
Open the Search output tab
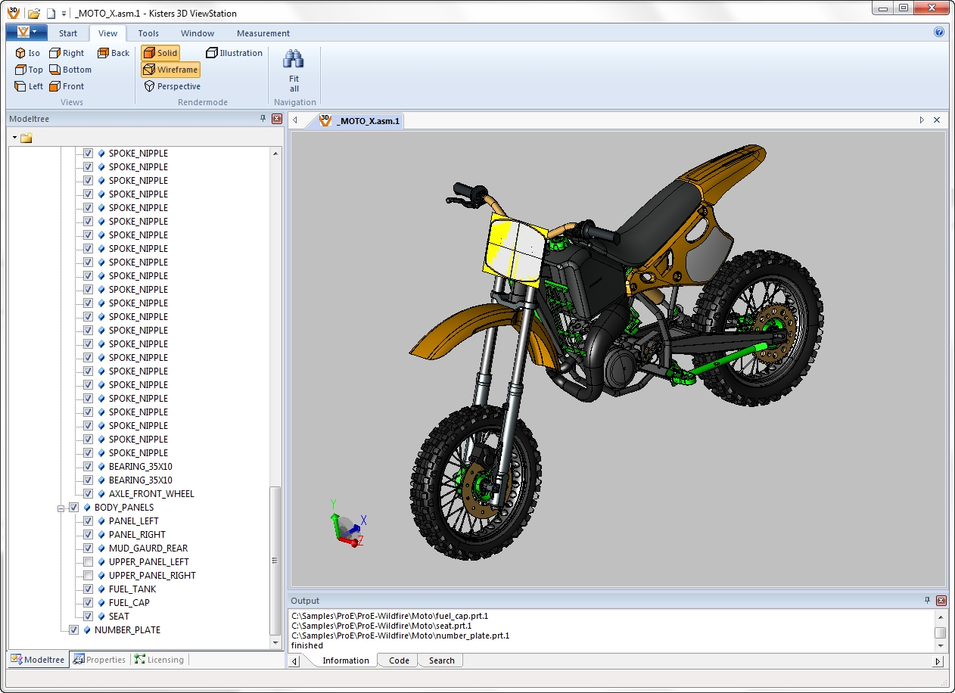click(441, 660)
